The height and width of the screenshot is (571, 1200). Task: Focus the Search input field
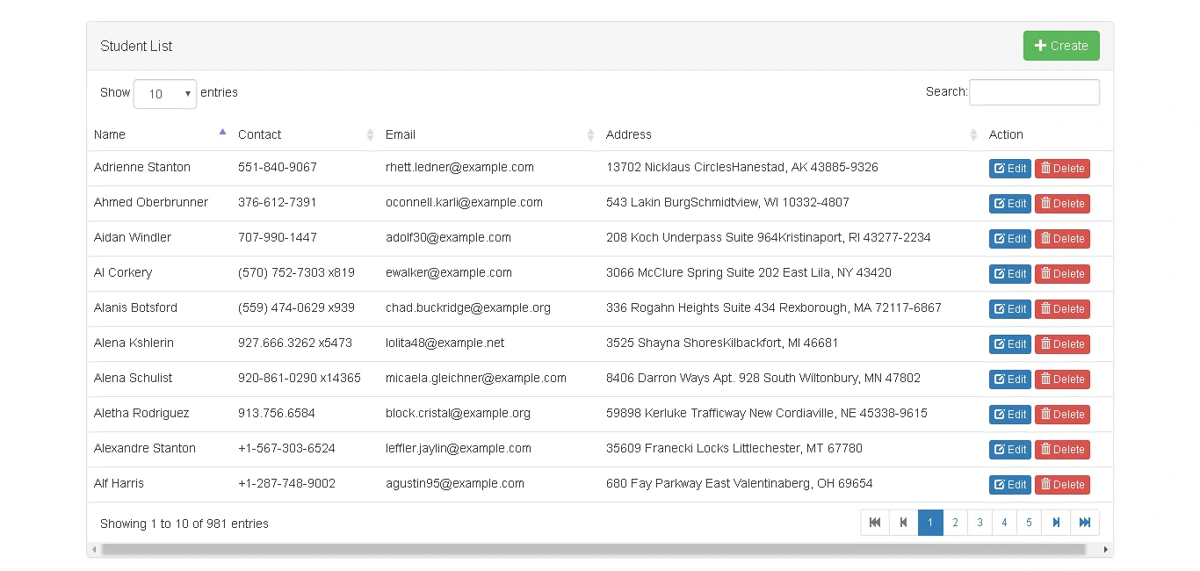pyautogui.click(x=1033, y=92)
